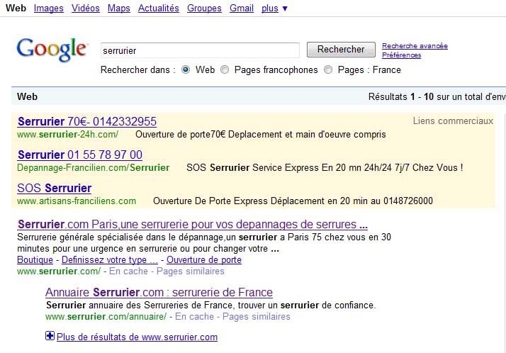Screen dimensions: 506x353
Task: Select the Pages francophones radio button
Action: click(225, 70)
